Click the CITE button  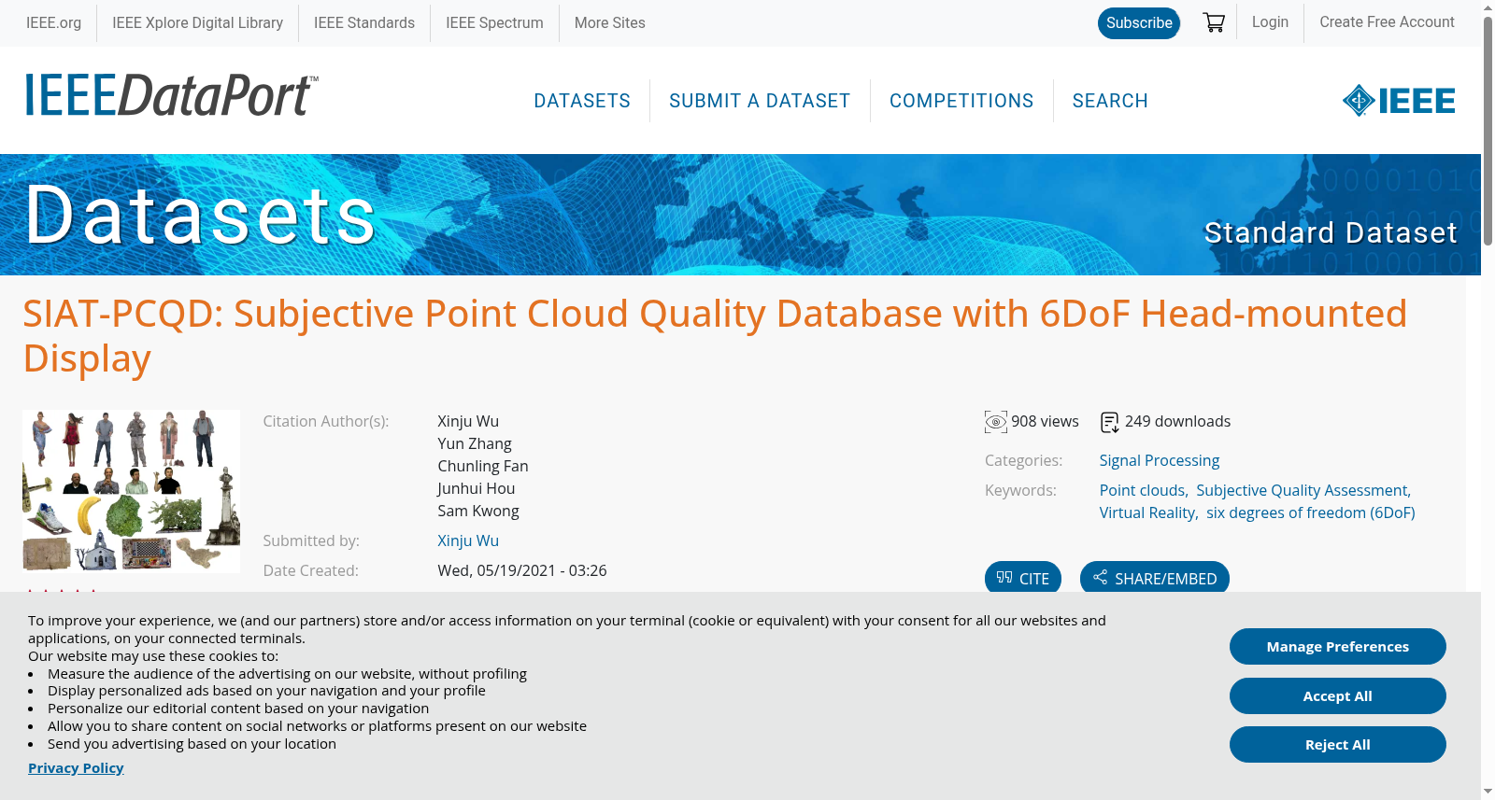1023,578
